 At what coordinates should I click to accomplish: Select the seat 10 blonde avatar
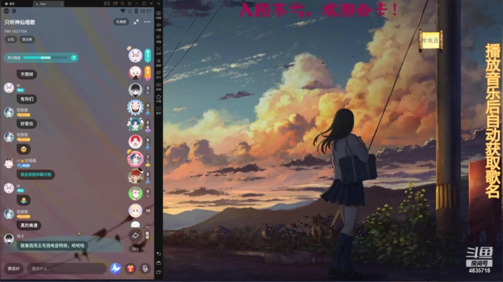136,211
